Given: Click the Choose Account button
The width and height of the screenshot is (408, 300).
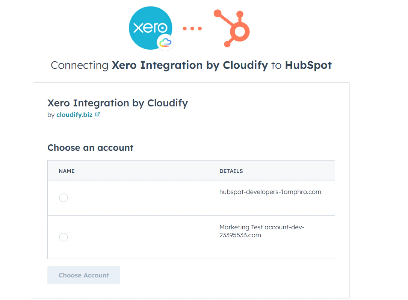Looking at the screenshot, I should 84,275.
